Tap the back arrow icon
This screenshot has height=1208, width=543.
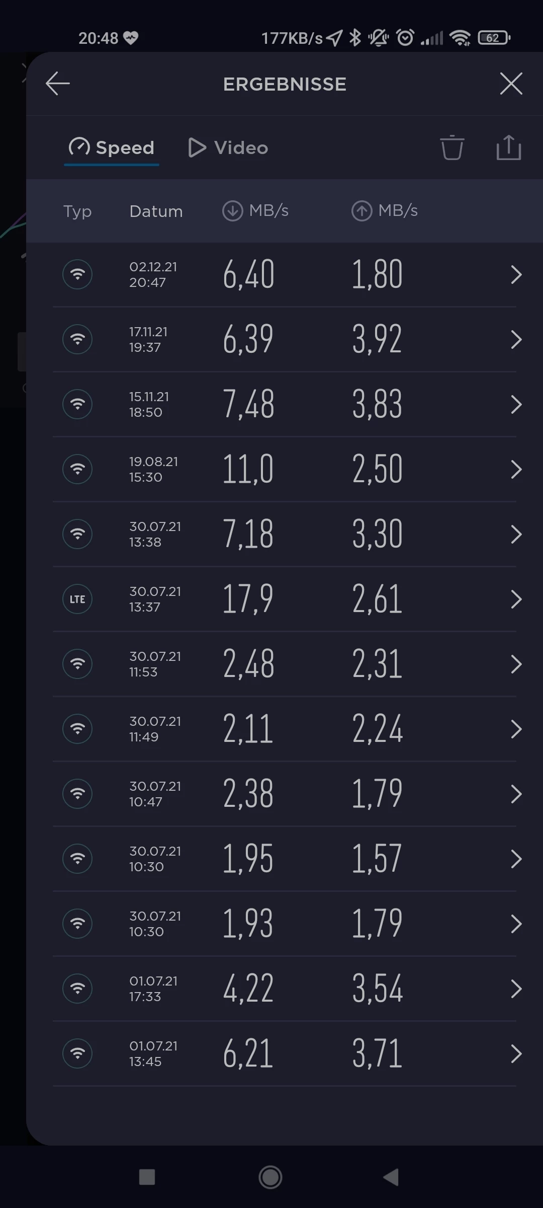[x=58, y=84]
